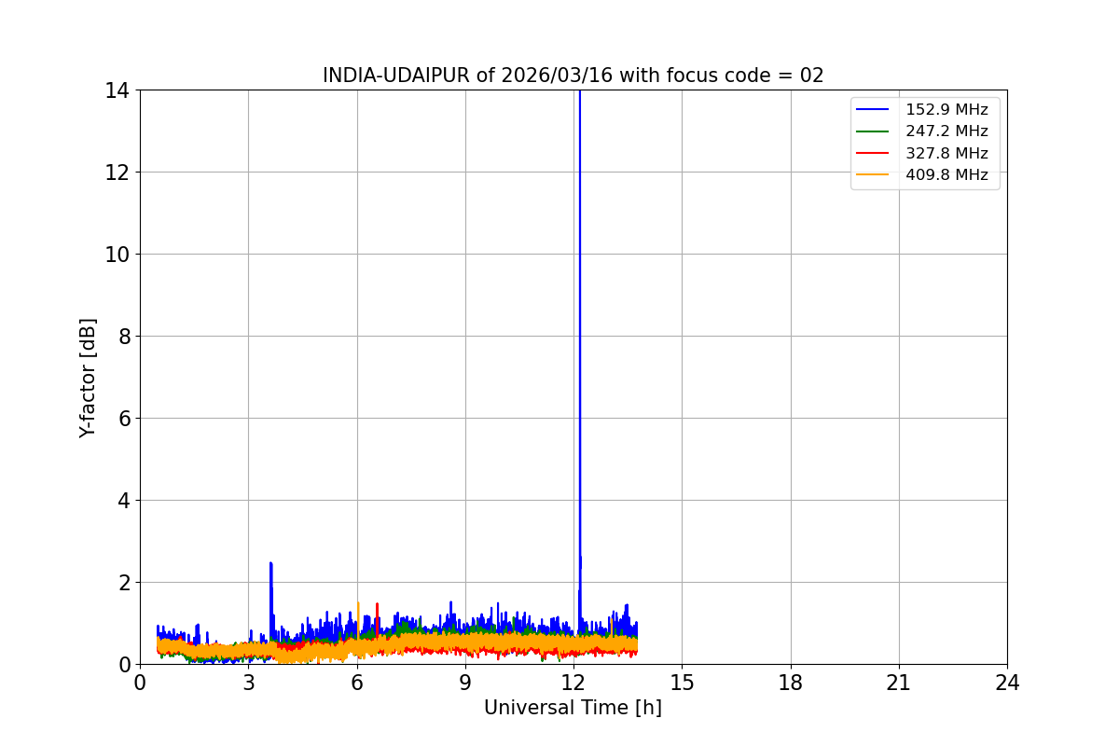Click the y-axis tick label 4
This screenshot has width=1119, height=746.
tap(123, 501)
